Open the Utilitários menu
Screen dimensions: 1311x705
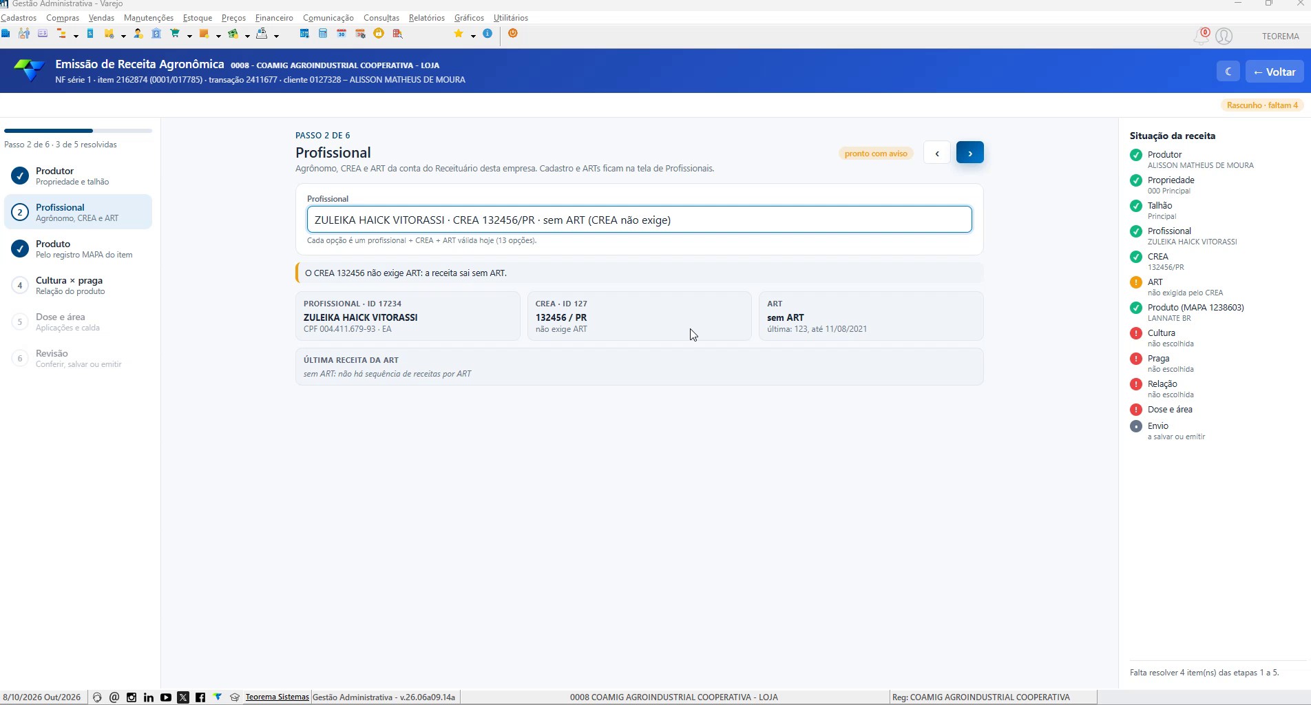point(511,18)
